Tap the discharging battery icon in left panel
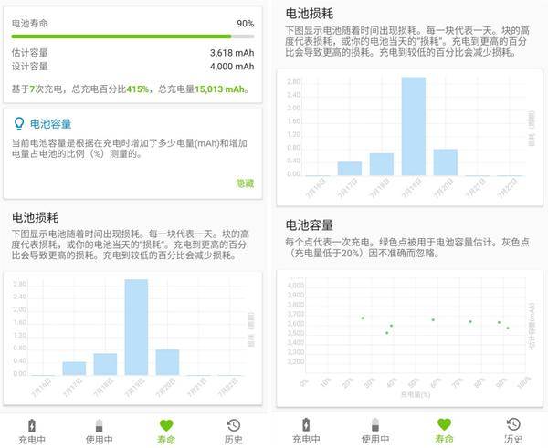 coord(100,426)
